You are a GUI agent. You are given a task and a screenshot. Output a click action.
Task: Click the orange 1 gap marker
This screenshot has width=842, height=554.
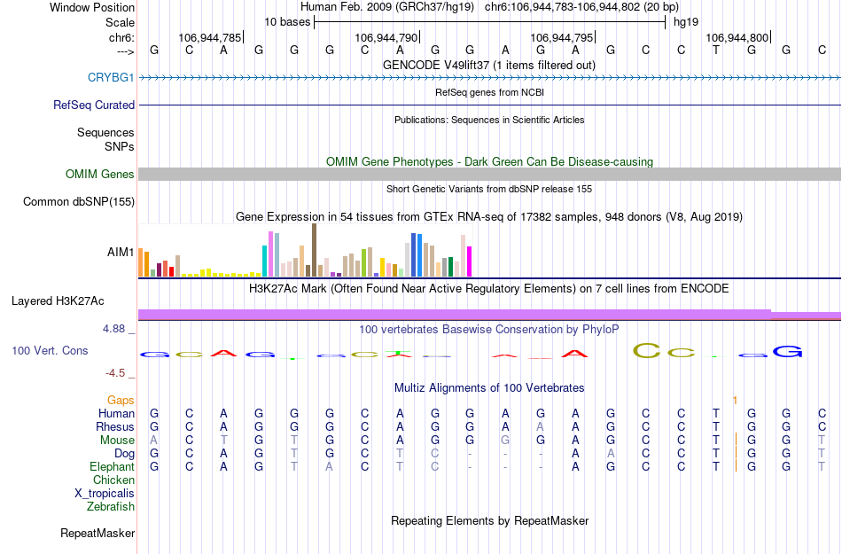[735, 401]
